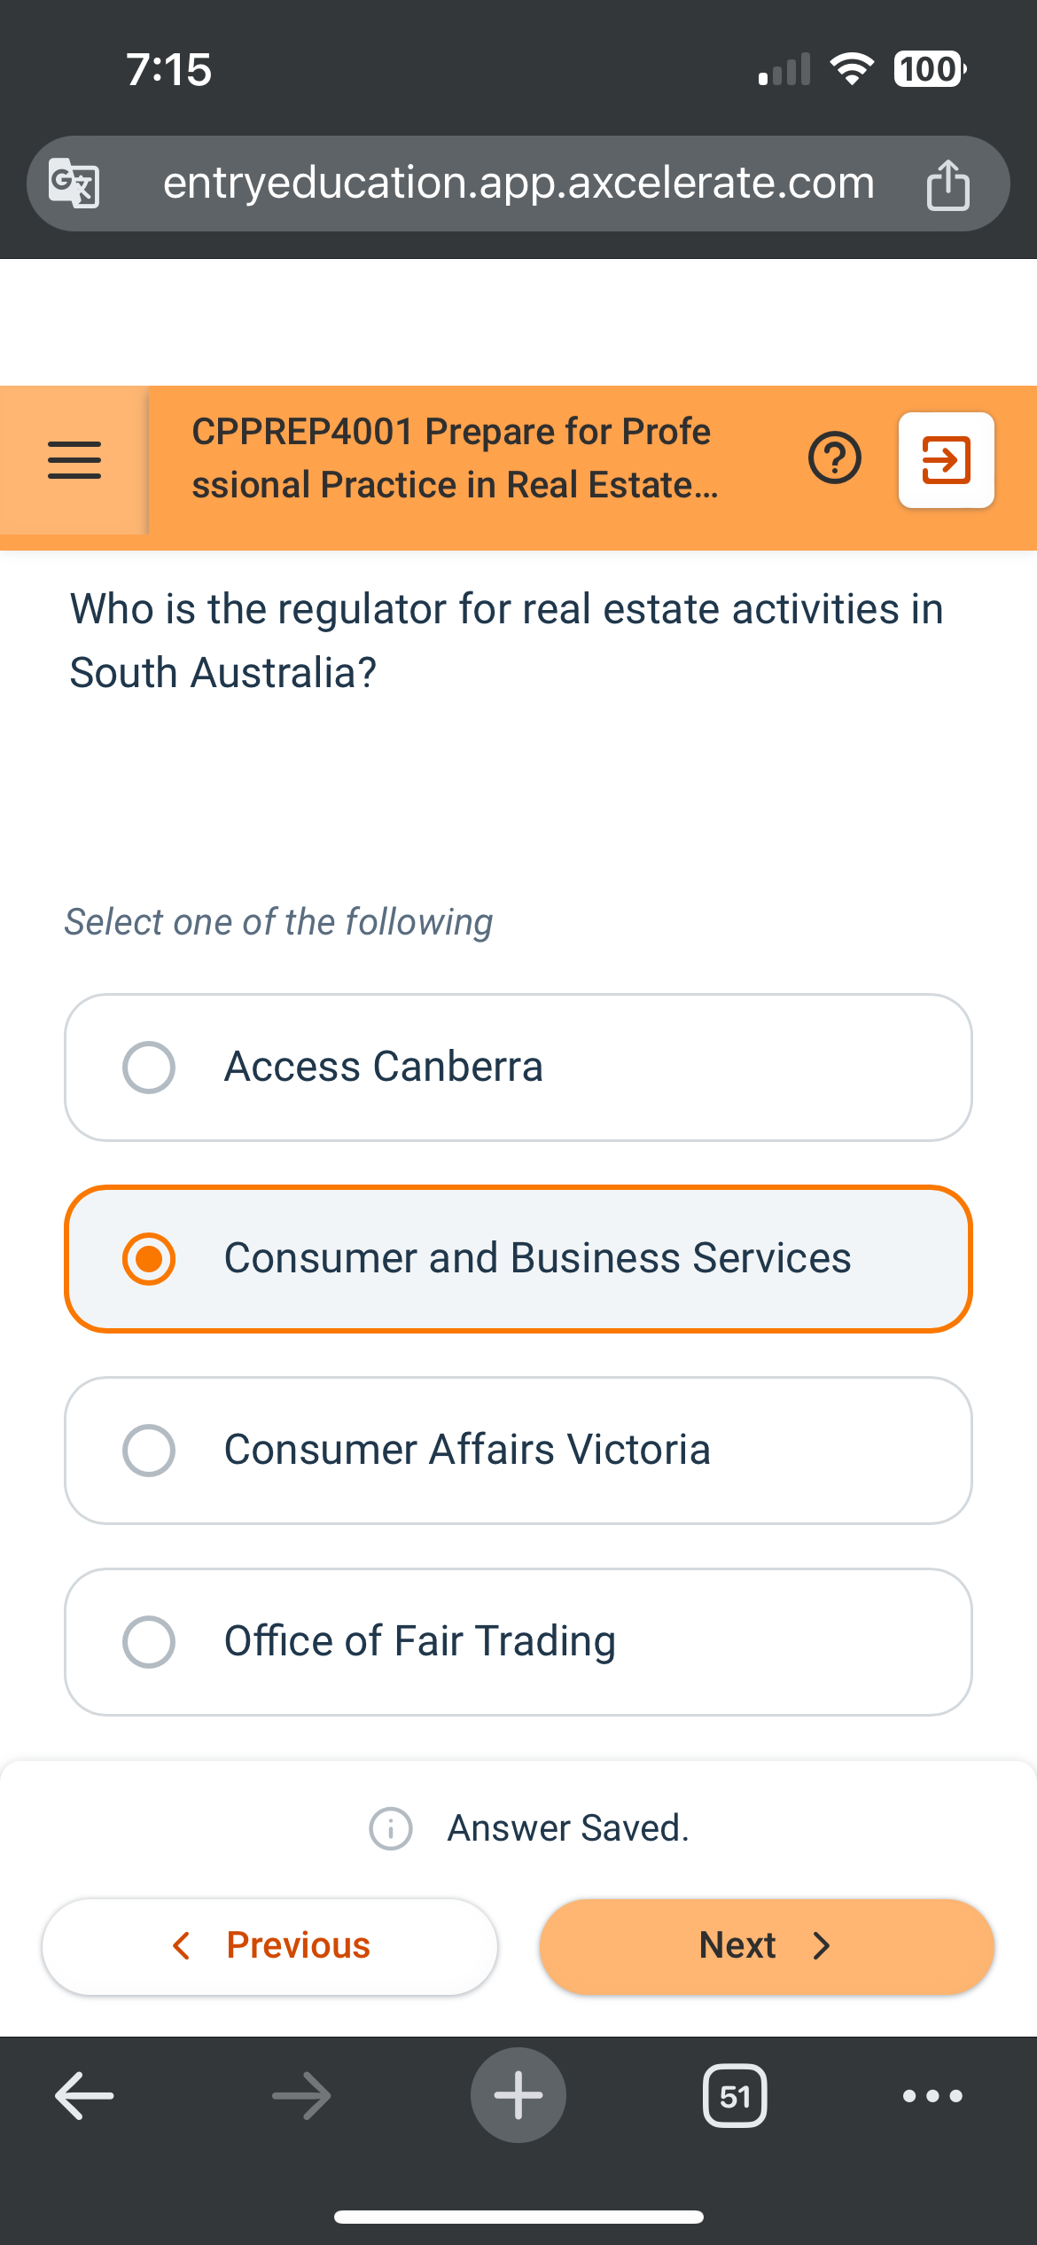Navigate back using the browser back arrow

coord(82,2095)
